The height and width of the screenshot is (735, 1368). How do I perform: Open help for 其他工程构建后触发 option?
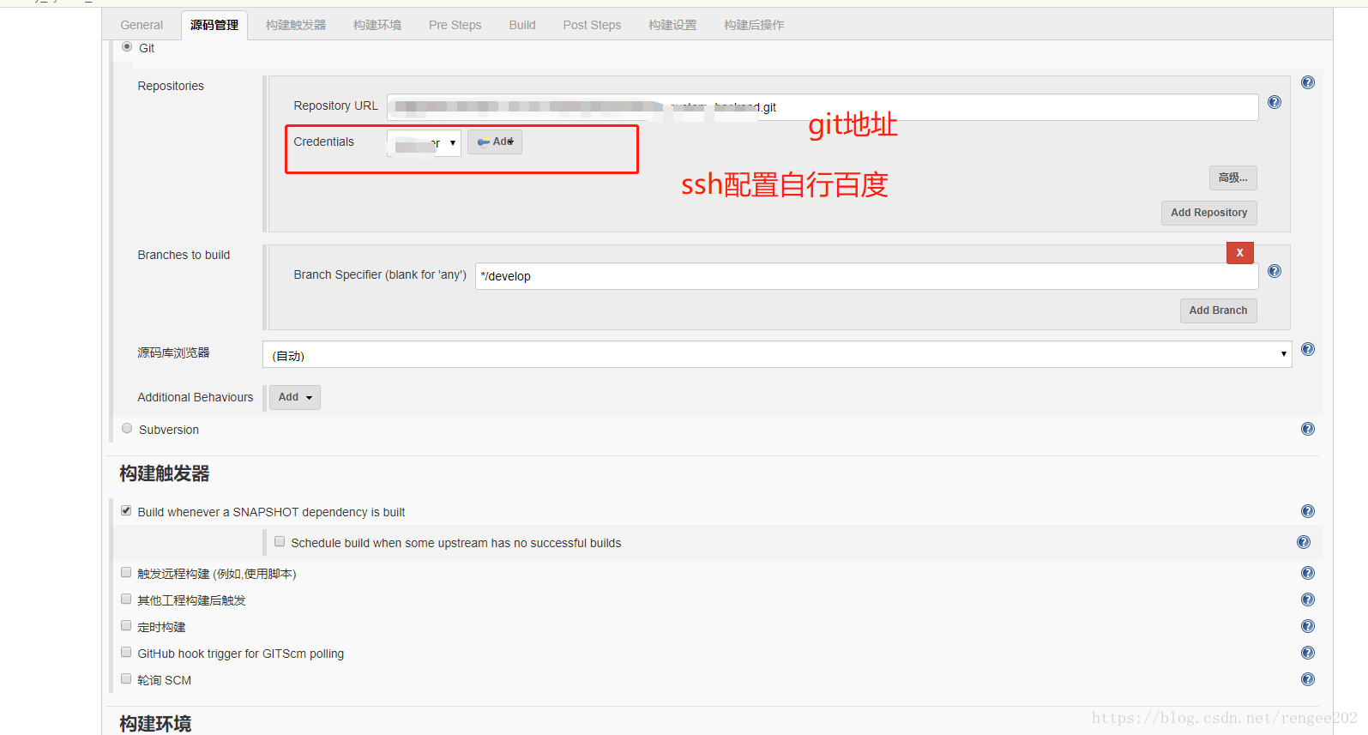[x=1307, y=599]
